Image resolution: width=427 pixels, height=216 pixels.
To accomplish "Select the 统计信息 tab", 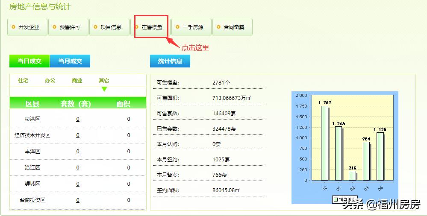I will (170, 61).
